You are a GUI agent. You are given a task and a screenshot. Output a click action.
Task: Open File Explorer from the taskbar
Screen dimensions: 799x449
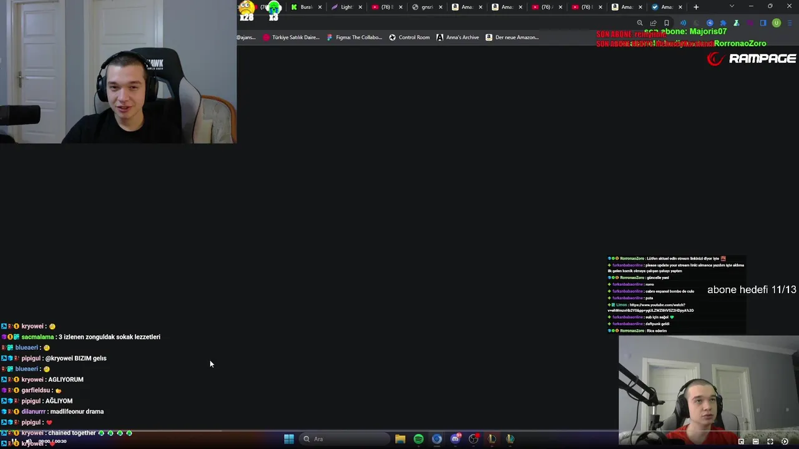400,439
